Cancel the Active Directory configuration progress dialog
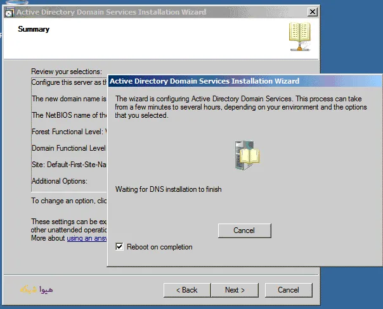383x309 pixels. click(245, 230)
